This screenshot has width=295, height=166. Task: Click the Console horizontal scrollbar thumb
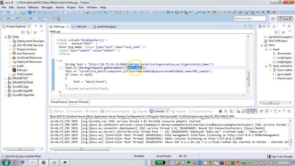(x=82, y=149)
